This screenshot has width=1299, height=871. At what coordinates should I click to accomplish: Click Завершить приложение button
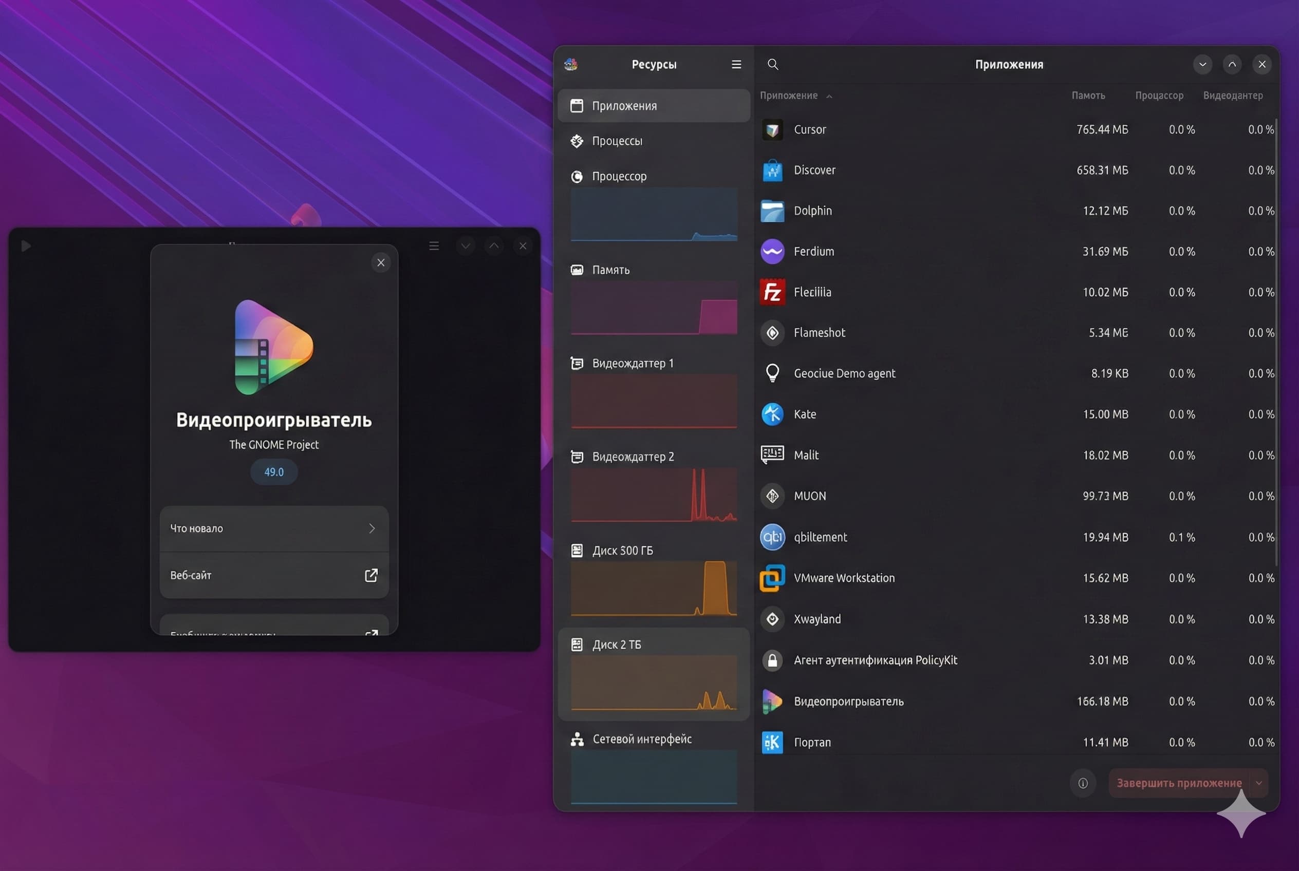[1179, 783]
